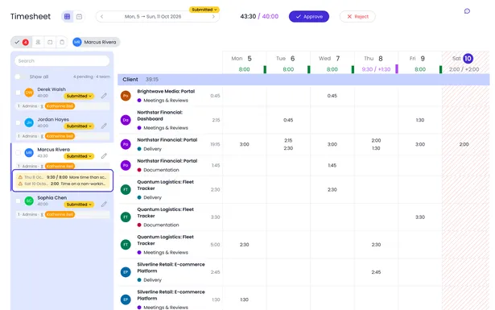Click the Marcus Rivera user chip

(x=96, y=42)
